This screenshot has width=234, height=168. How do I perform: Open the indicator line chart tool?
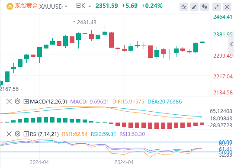184,7
